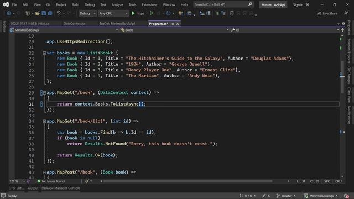Click the window layout icon in the toolbar
Viewport: 354px width, 199px height.
coord(189,13)
